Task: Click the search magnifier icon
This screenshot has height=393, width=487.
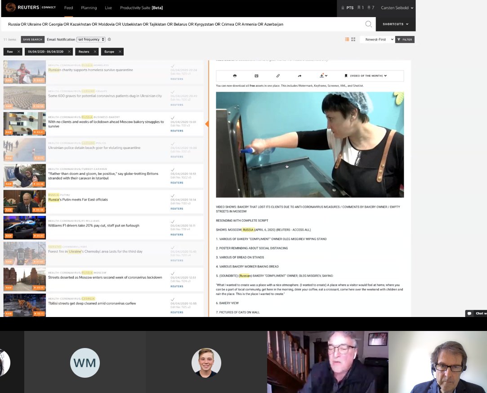Action: (x=368, y=24)
